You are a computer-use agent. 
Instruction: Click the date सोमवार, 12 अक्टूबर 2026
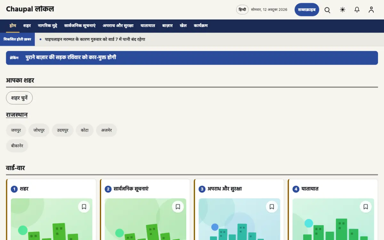point(269,10)
